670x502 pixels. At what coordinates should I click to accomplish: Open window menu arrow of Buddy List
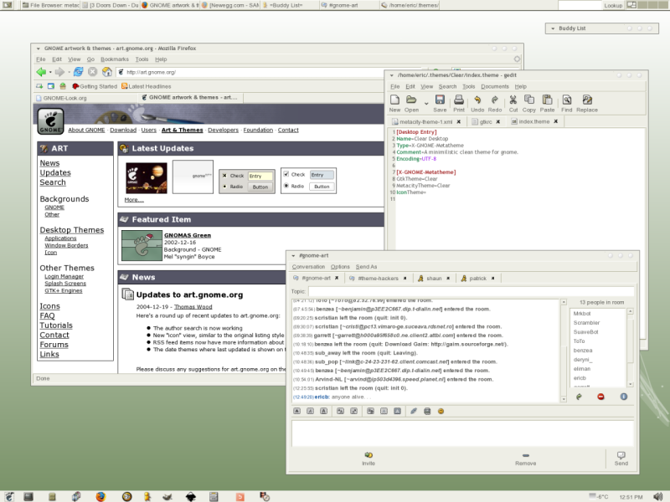coord(553,28)
